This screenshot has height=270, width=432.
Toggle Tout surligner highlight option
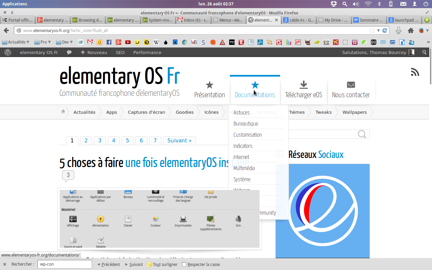click(162, 264)
